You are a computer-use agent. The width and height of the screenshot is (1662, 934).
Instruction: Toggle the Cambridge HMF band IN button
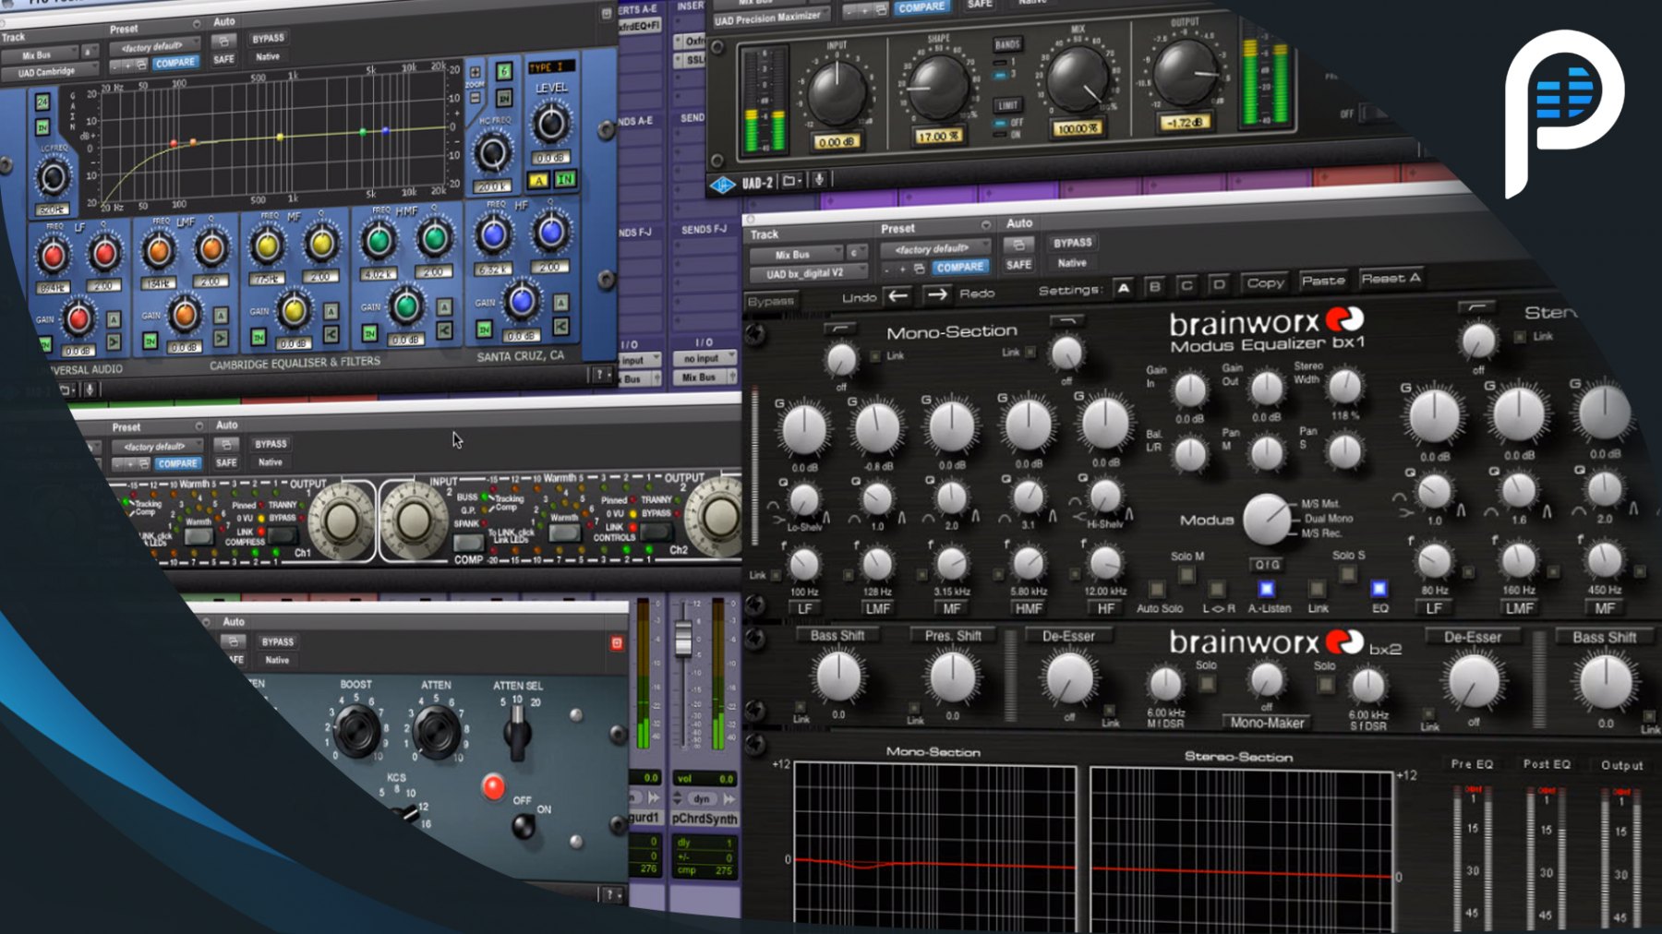click(x=370, y=333)
